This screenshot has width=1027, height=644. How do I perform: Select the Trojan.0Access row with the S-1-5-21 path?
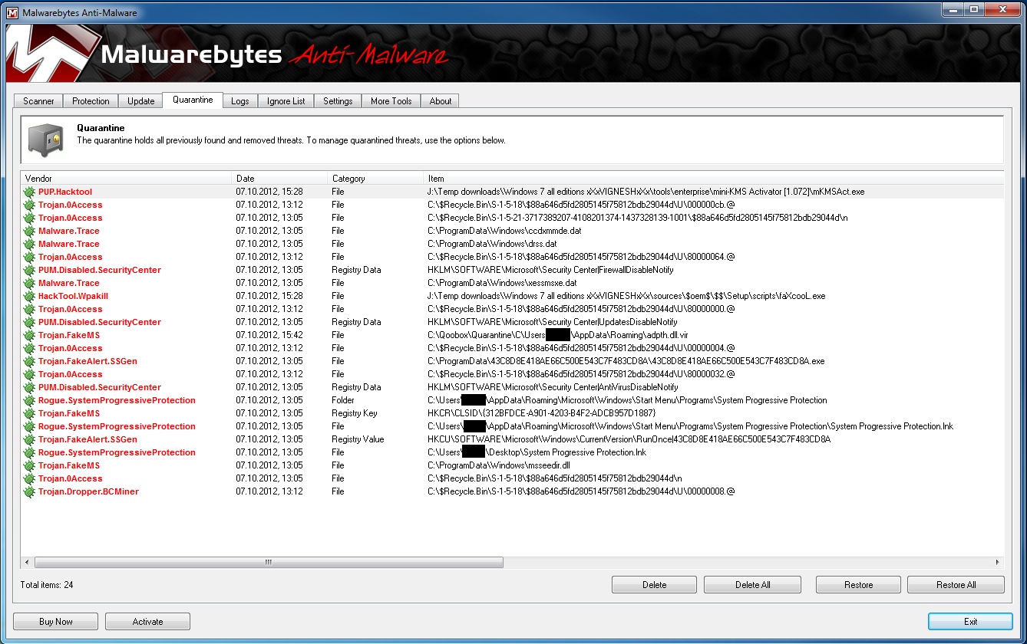[513, 218]
